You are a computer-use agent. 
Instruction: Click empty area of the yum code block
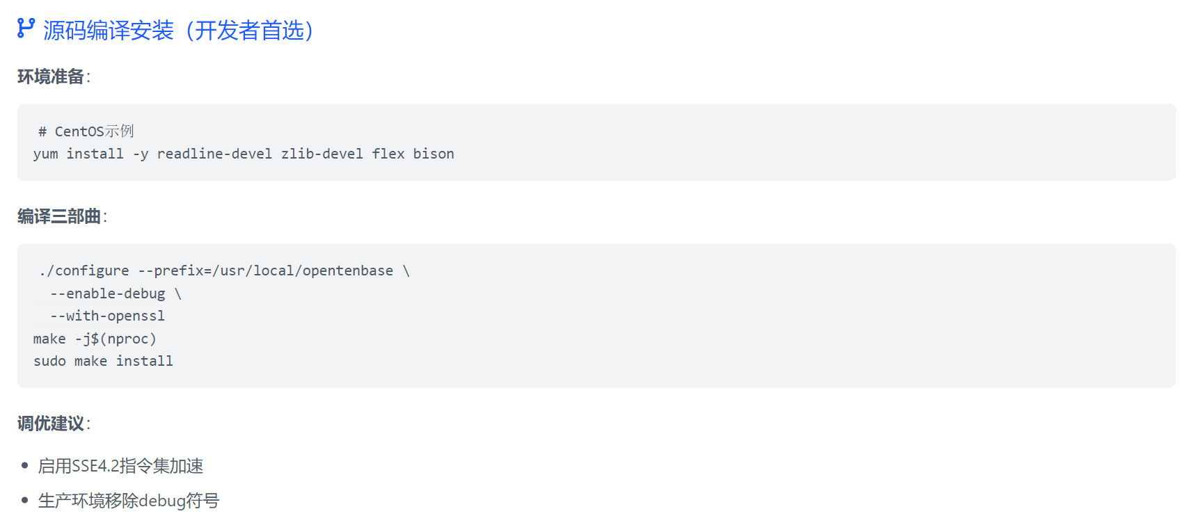[814, 143]
